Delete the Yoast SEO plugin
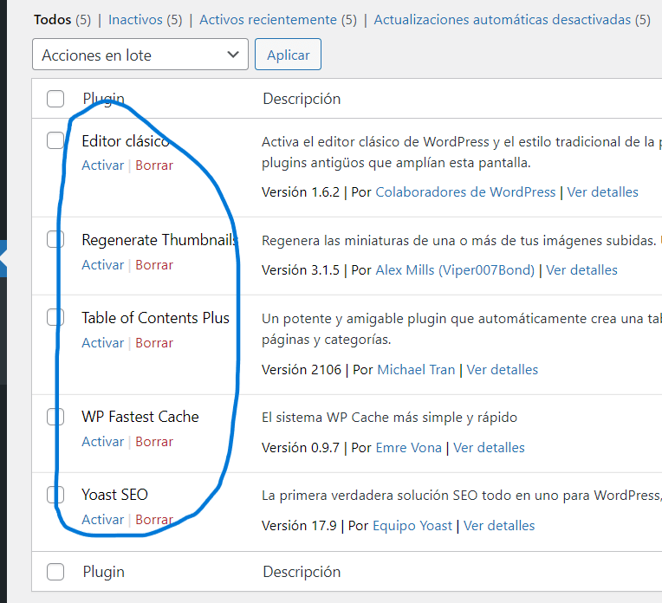This screenshot has width=662, height=603. click(x=154, y=519)
